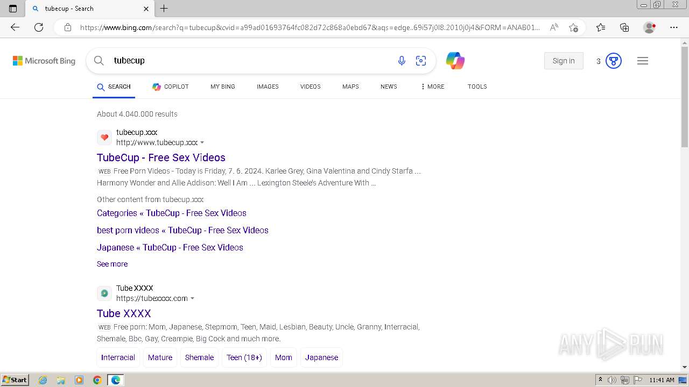Screen dimensions: 689x387
Task: Click the volume tray icon
Action: point(612,380)
